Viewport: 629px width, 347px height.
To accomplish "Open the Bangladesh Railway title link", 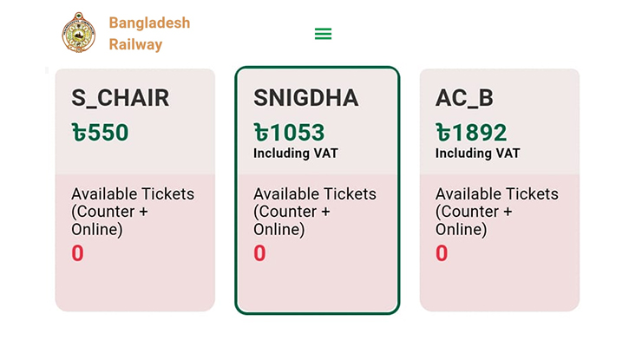I will 149,34.
